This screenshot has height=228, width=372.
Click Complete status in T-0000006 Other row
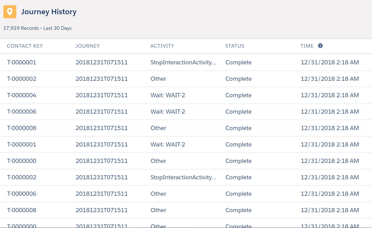tap(239, 194)
